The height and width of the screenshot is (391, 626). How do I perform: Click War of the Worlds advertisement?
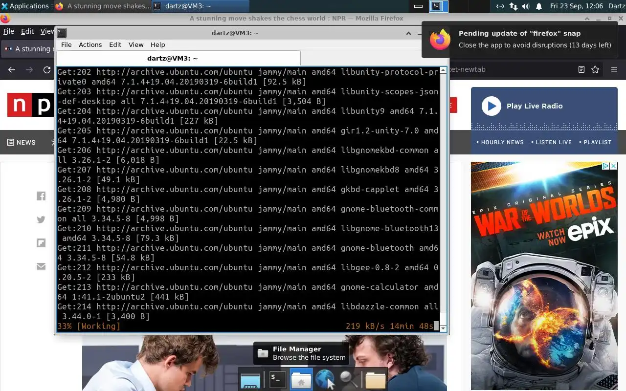coord(544,276)
